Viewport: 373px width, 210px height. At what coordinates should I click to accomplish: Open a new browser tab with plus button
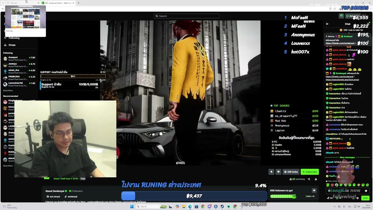point(78,3)
